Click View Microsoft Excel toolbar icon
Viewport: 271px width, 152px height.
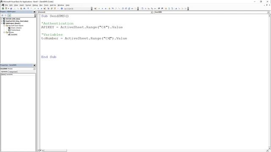[3, 8]
